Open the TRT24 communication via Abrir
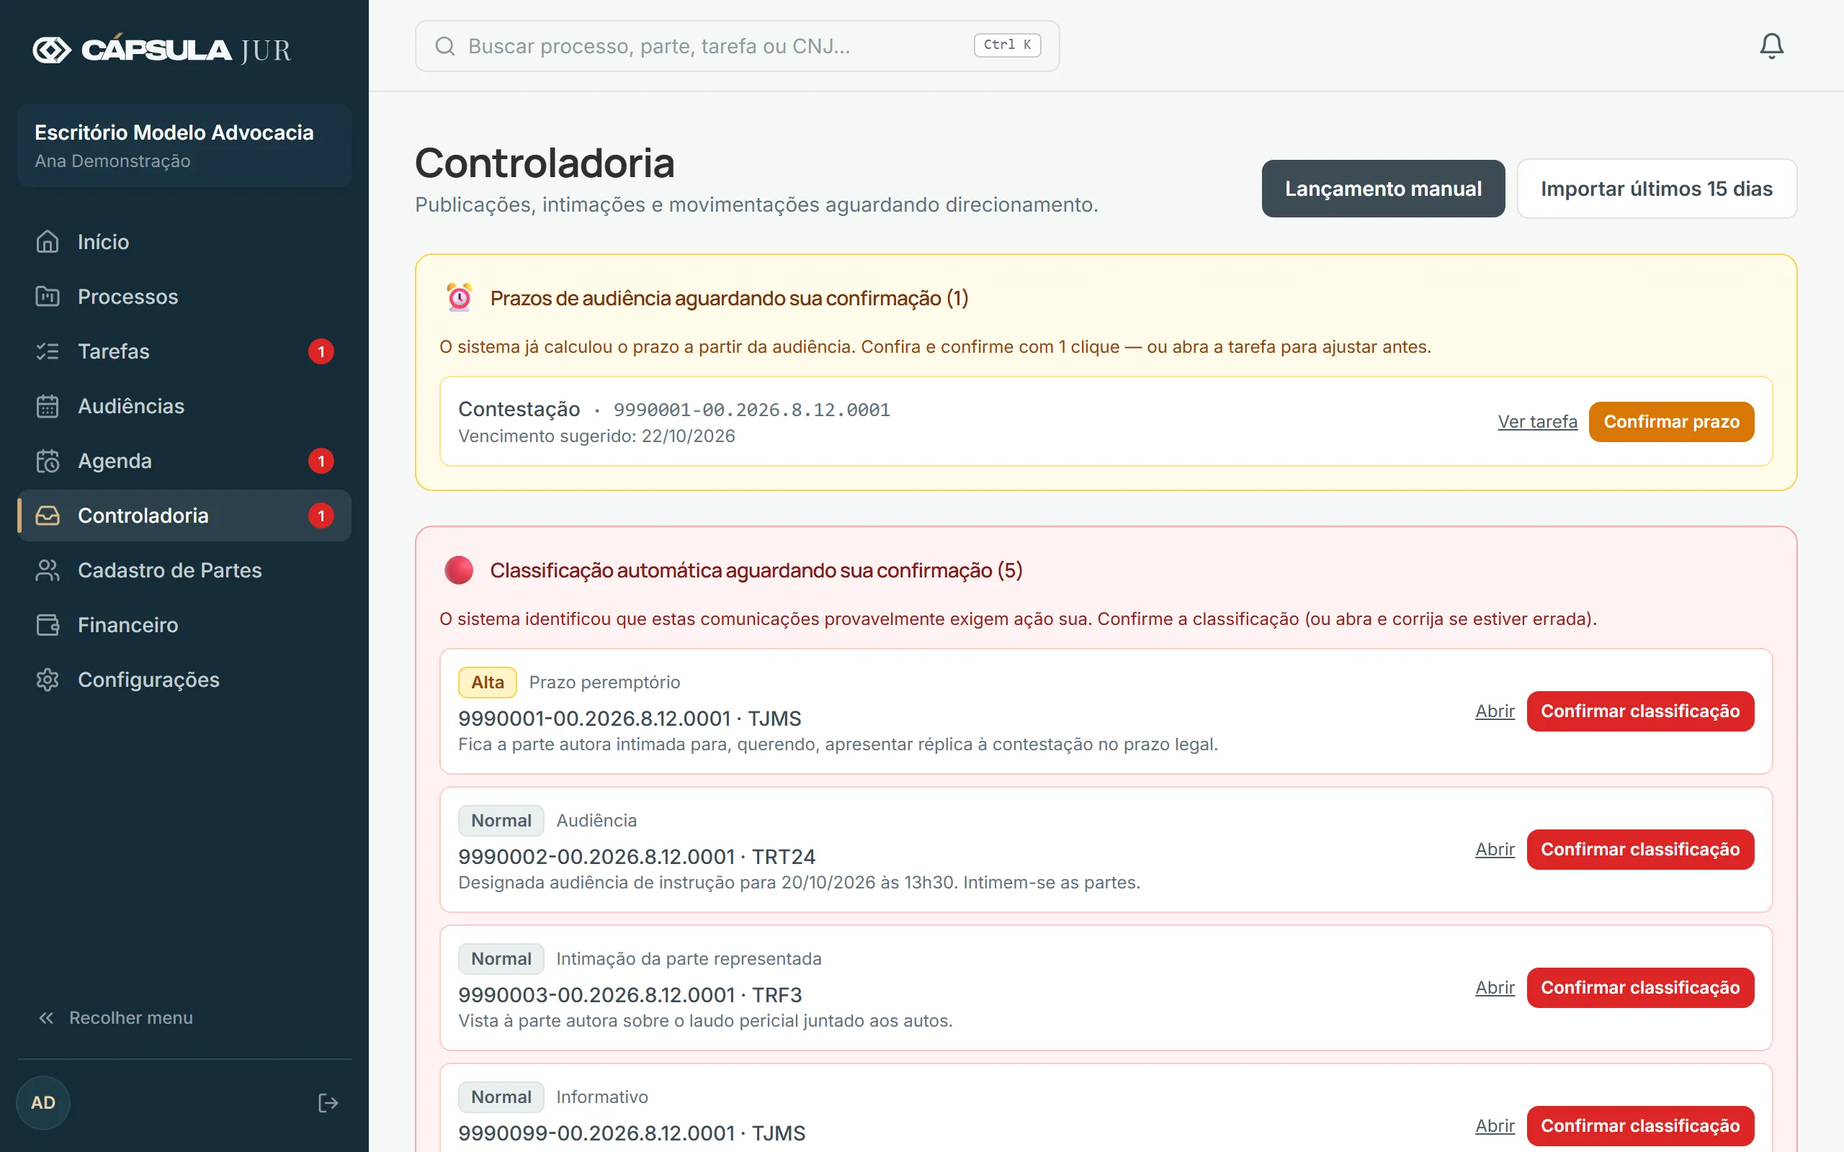 tap(1494, 849)
